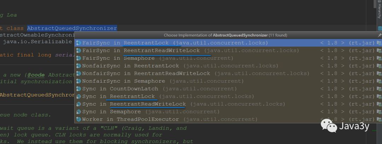Viewport: 382px width, 144px height.
Task: Click class icon of NonfairSync in Semaphore
Action: tap(79, 81)
